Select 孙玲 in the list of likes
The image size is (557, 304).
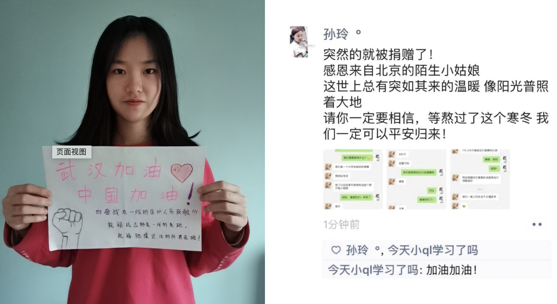click(x=357, y=250)
